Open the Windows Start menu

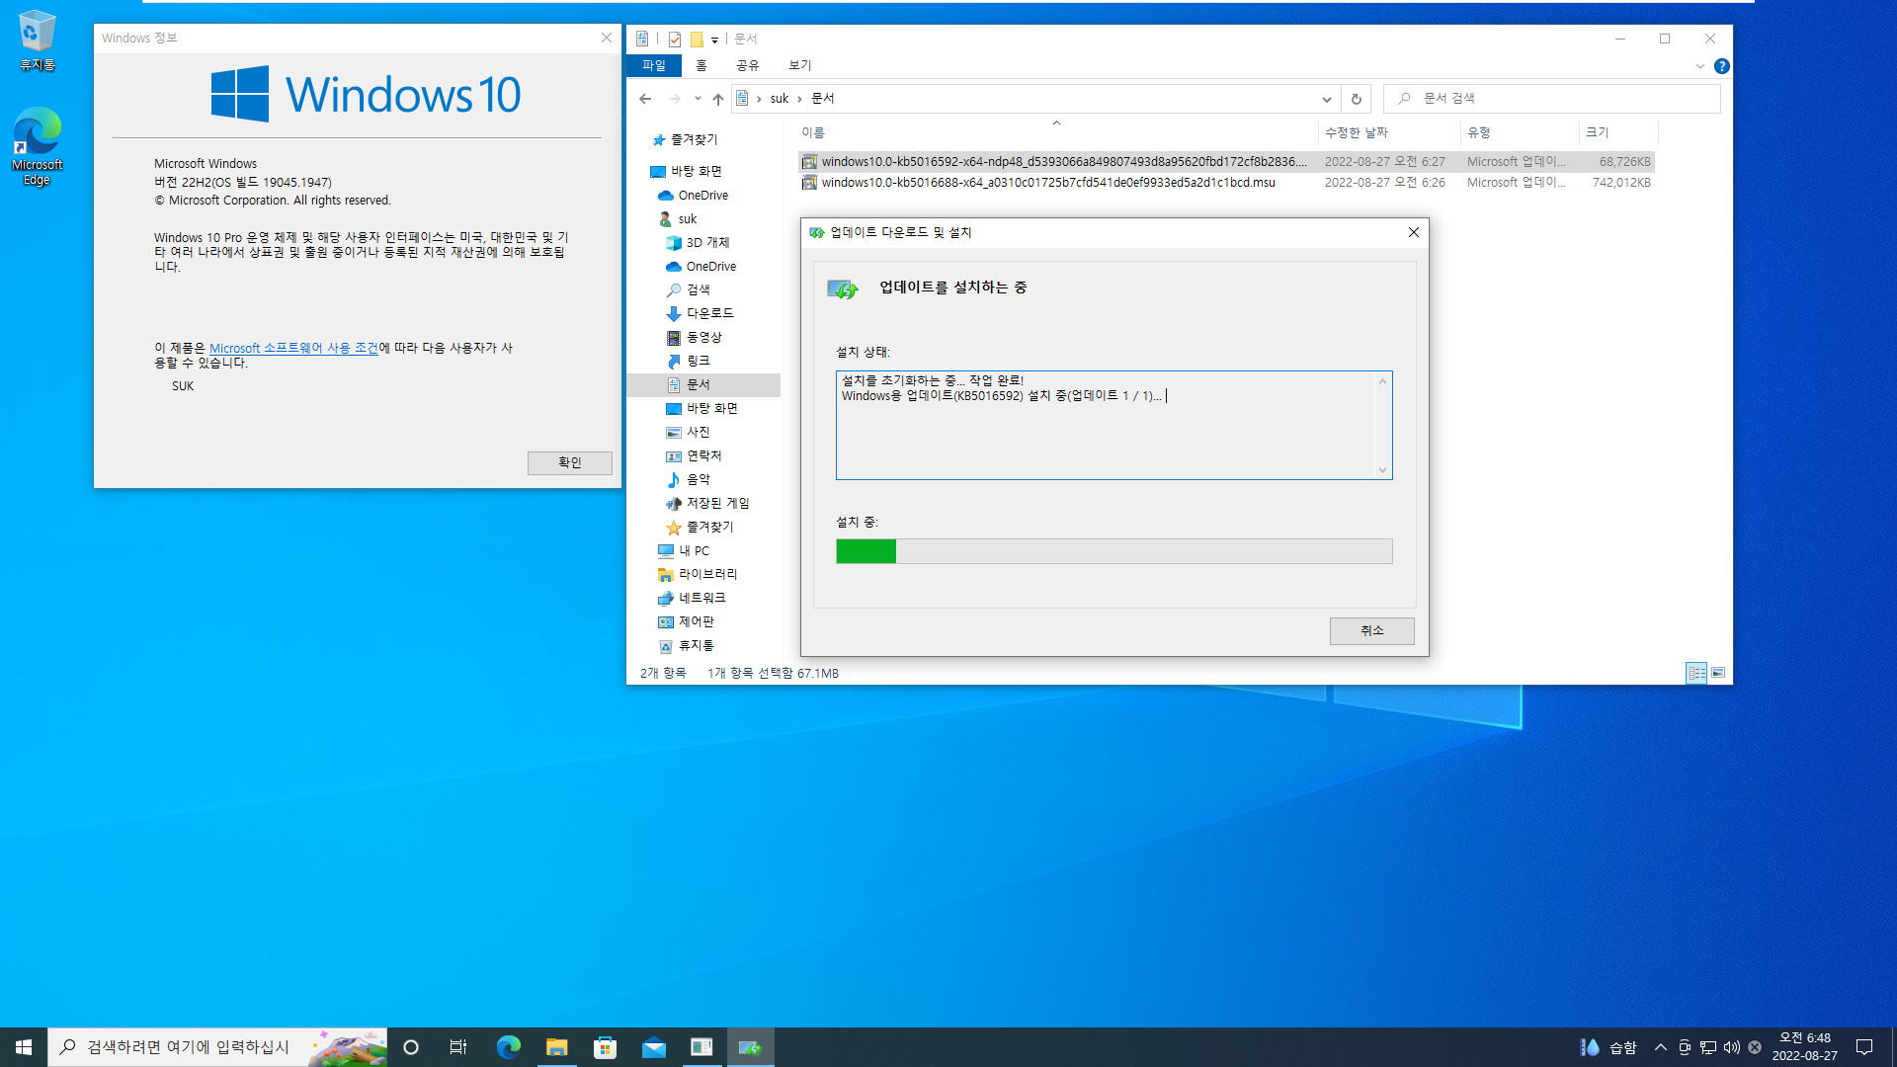tap(24, 1047)
